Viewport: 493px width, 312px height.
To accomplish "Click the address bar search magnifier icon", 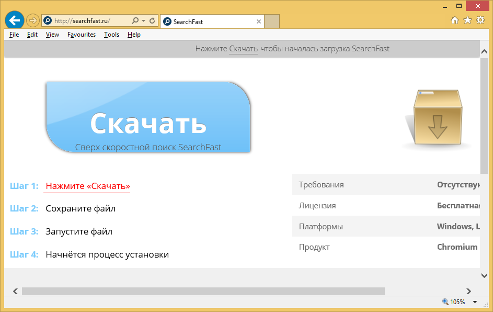I will [x=135, y=21].
